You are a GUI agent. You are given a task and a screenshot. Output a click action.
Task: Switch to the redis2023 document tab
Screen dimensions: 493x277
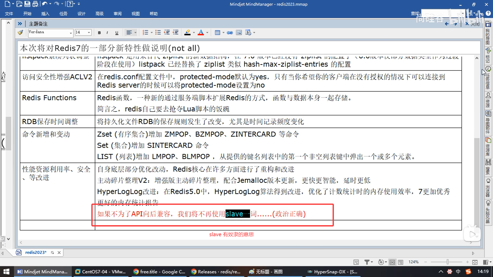point(36,252)
